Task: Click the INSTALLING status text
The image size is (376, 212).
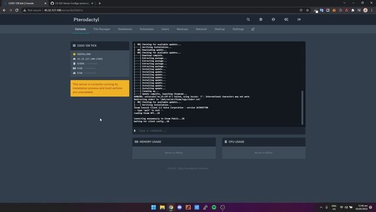Action: click(84, 54)
